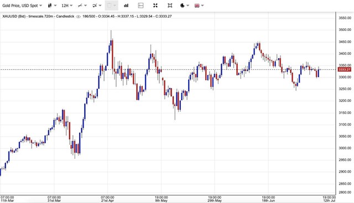Image resolution: width=354 pixels, height=203 pixels.
Task: Click the 9th May date label
Action: tap(161, 201)
